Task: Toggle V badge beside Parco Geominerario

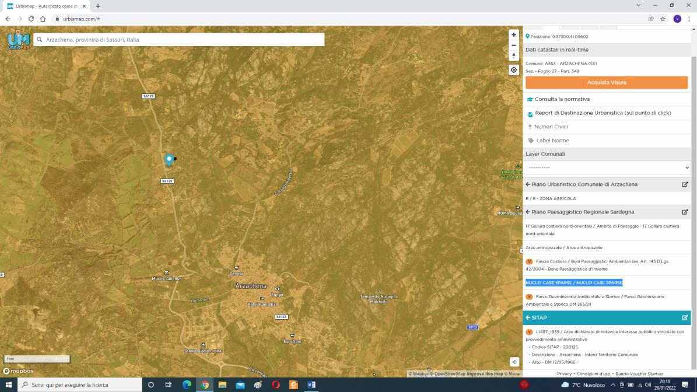Action: pyautogui.click(x=529, y=297)
